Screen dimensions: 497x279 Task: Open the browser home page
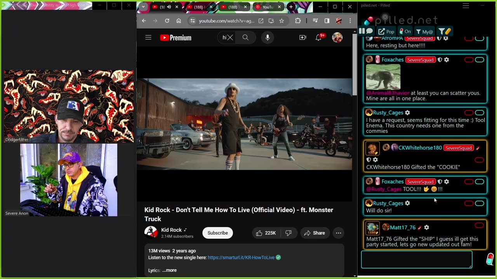point(179,21)
